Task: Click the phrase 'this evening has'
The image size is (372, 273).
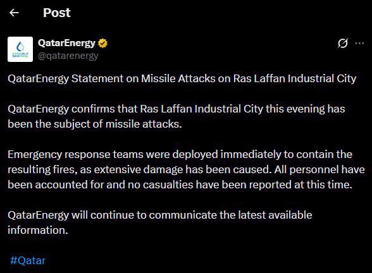Action: click(x=306, y=109)
